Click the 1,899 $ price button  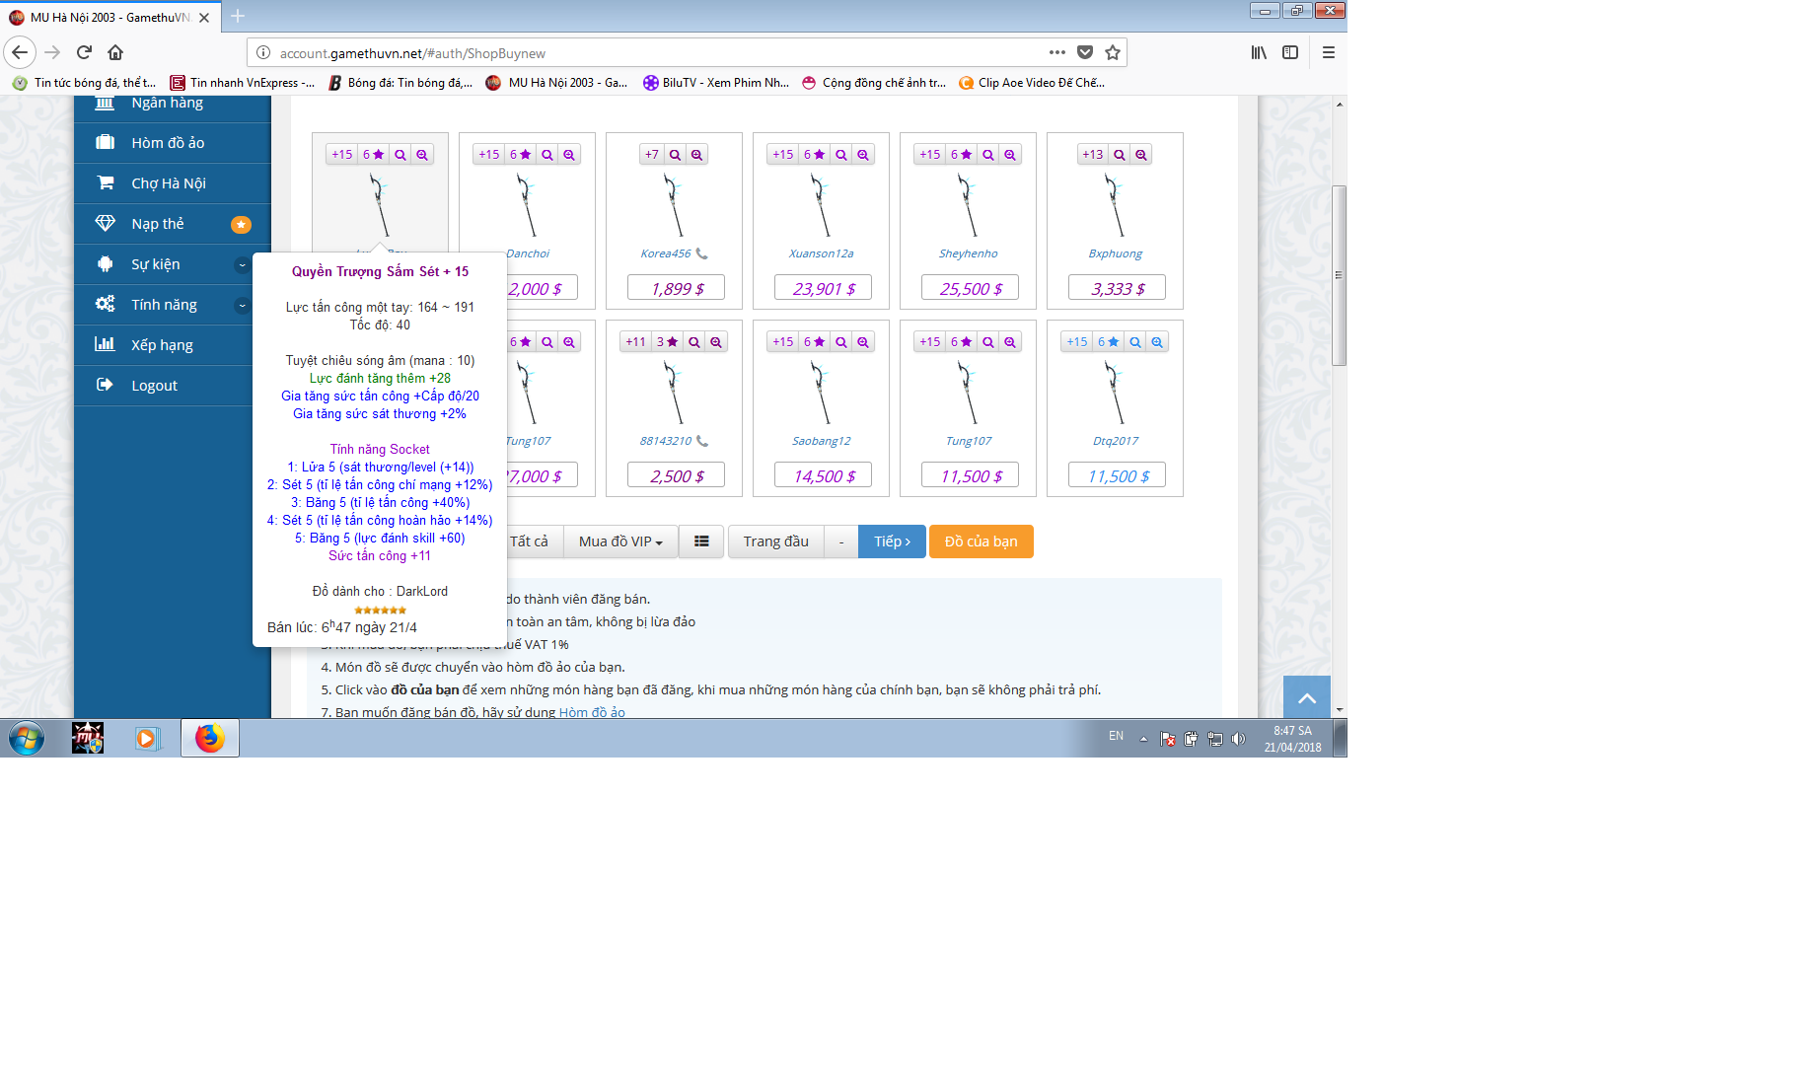coord(677,288)
